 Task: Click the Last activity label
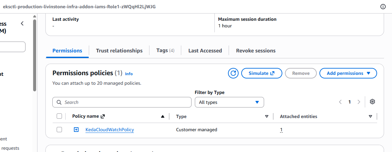(66, 19)
